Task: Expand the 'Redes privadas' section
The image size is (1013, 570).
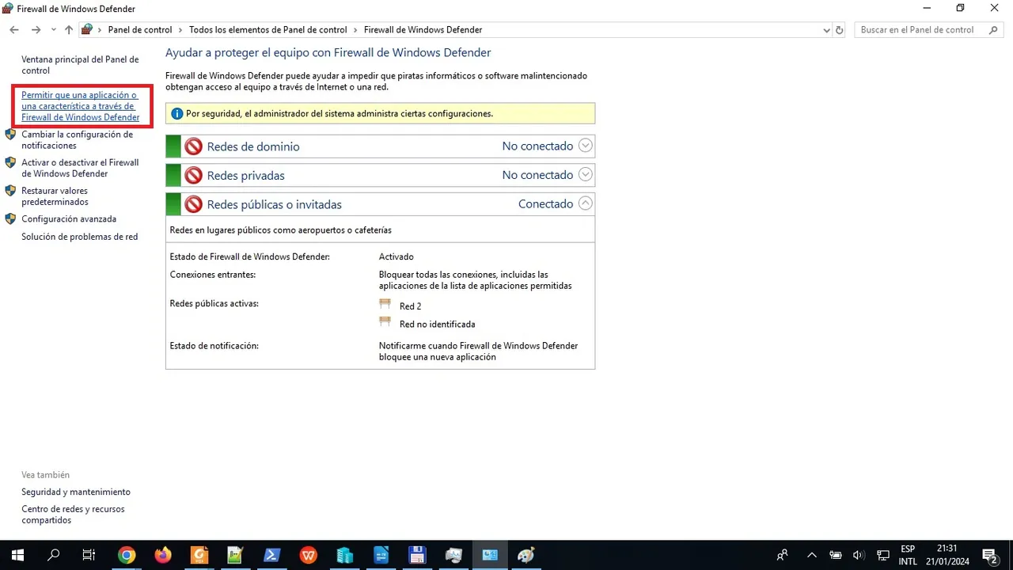Action: coord(585,175)
